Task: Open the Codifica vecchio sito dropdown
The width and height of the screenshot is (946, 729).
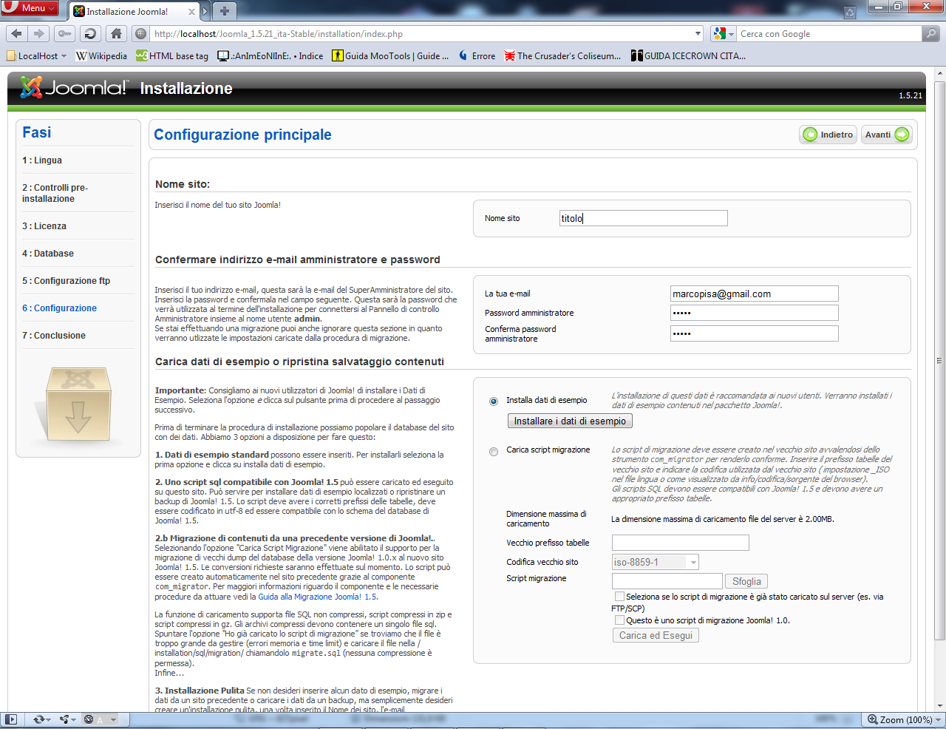Action: [655, 562]
